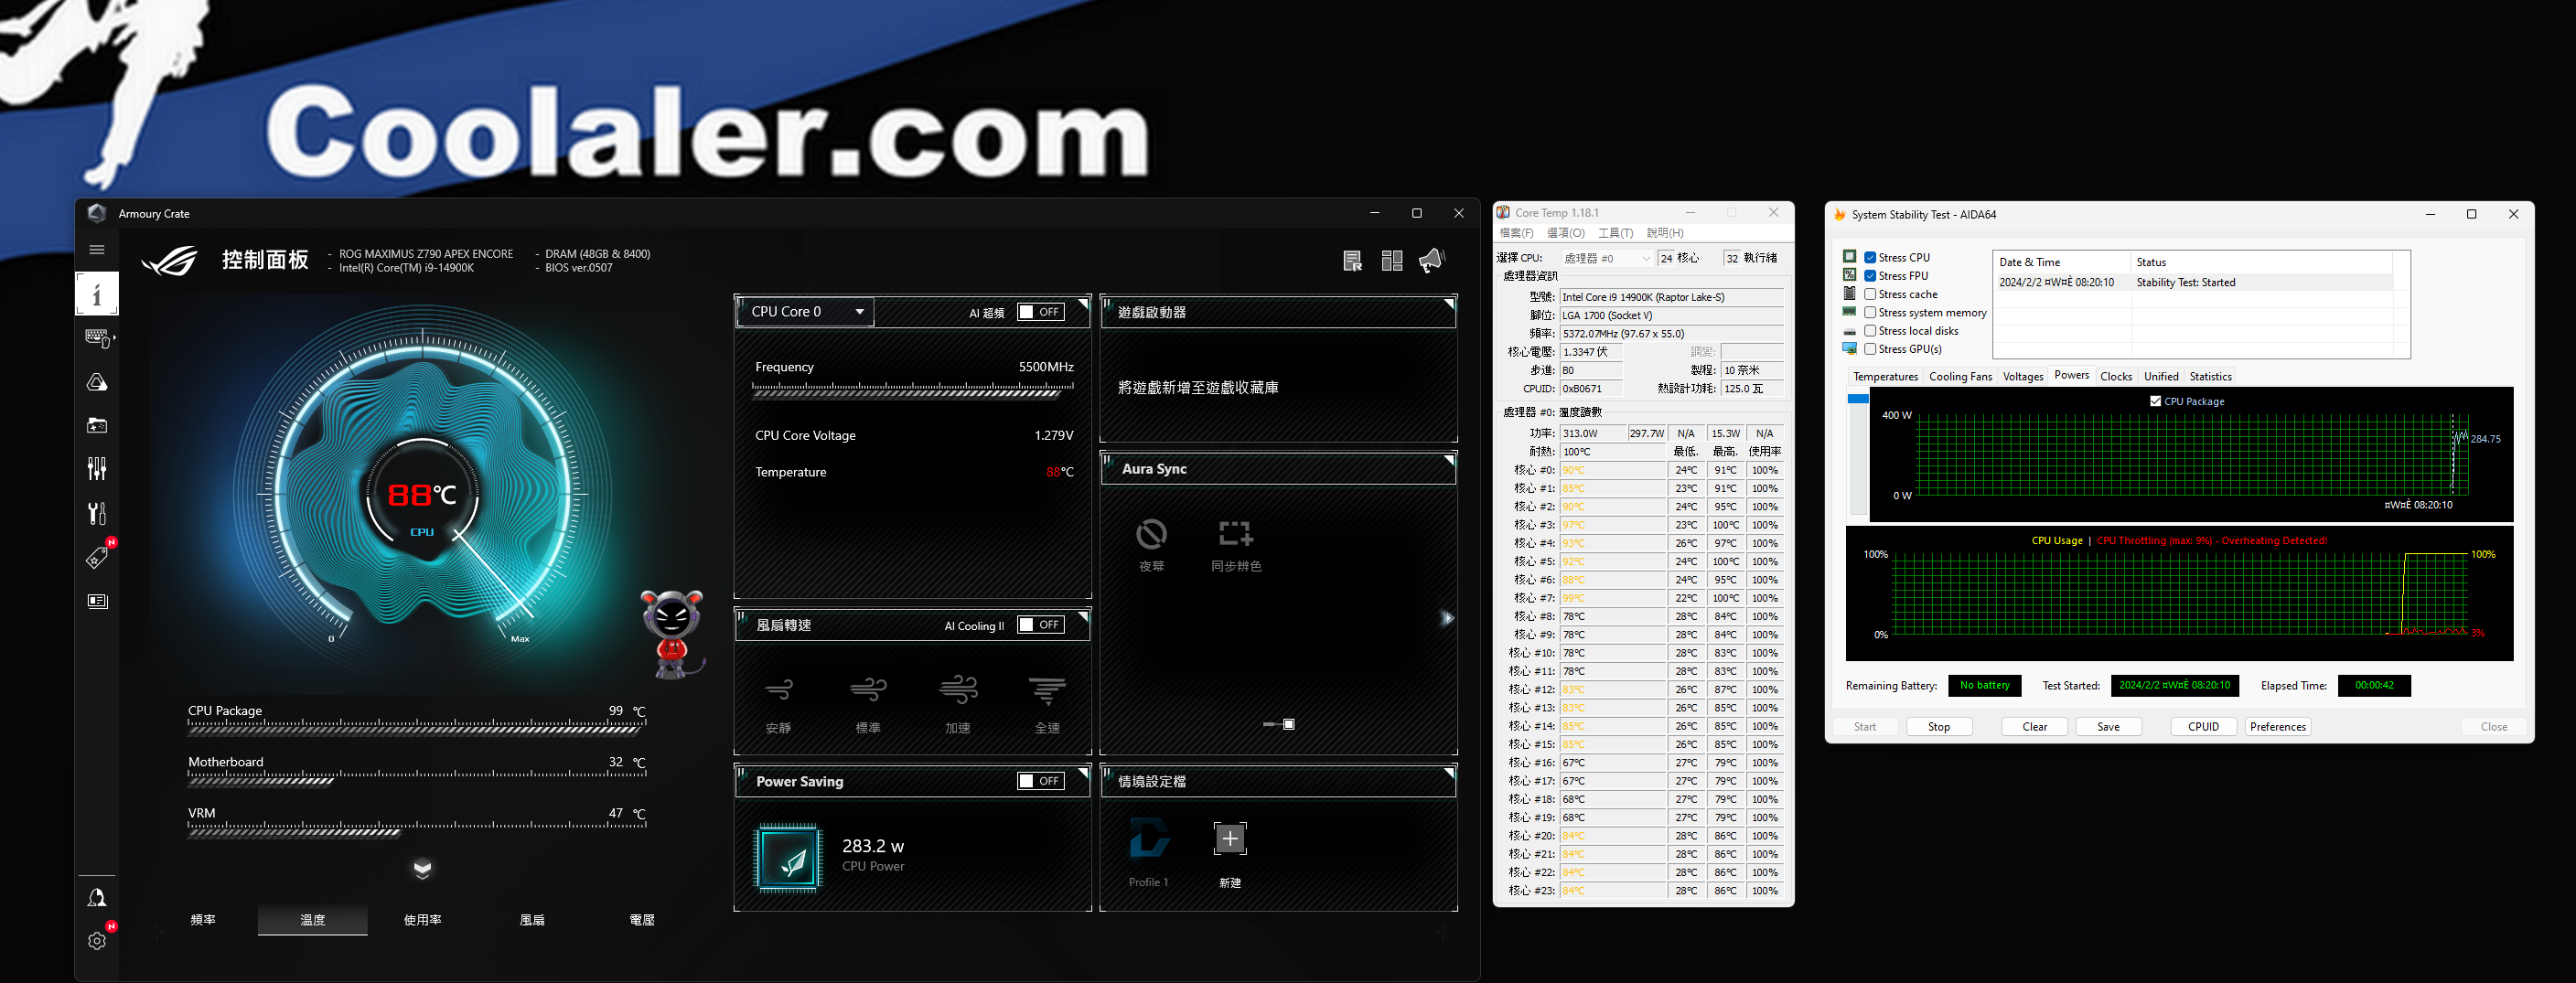Enable Stress GPU(s) checkbox
The height and width of the screenshot is (983, 2576).
pyautogui.click(x=1870, y=349)
